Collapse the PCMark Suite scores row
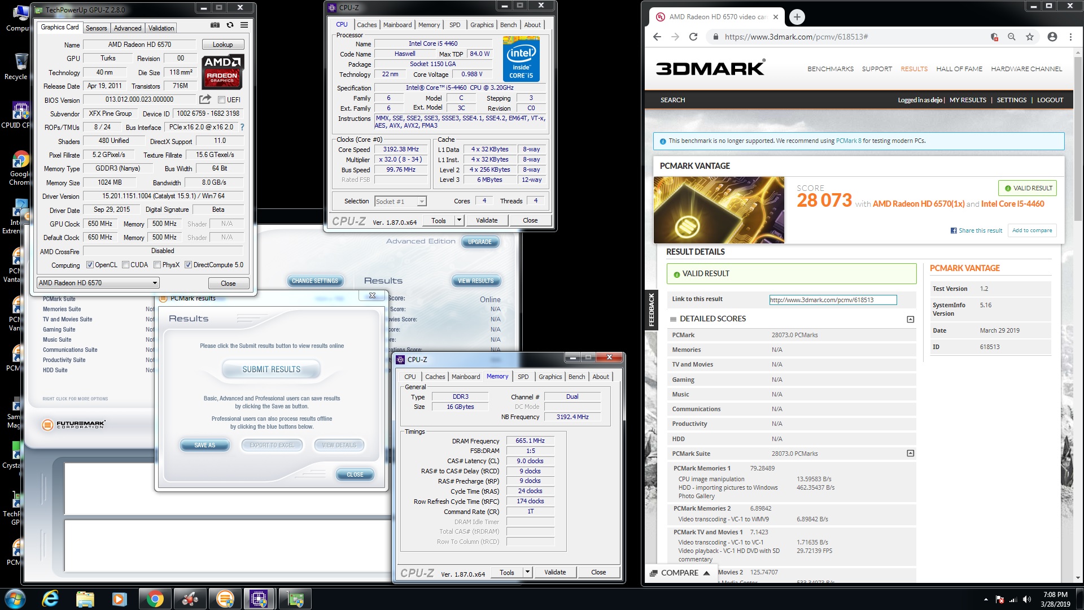This screenshot has height=610, width=1084. pyautogui.click(x=910, y=454)
